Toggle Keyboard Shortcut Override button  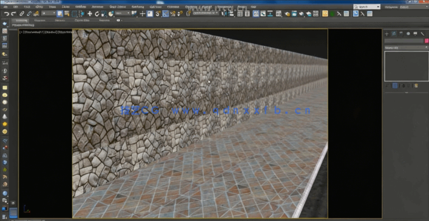click(x=150, y=14)
